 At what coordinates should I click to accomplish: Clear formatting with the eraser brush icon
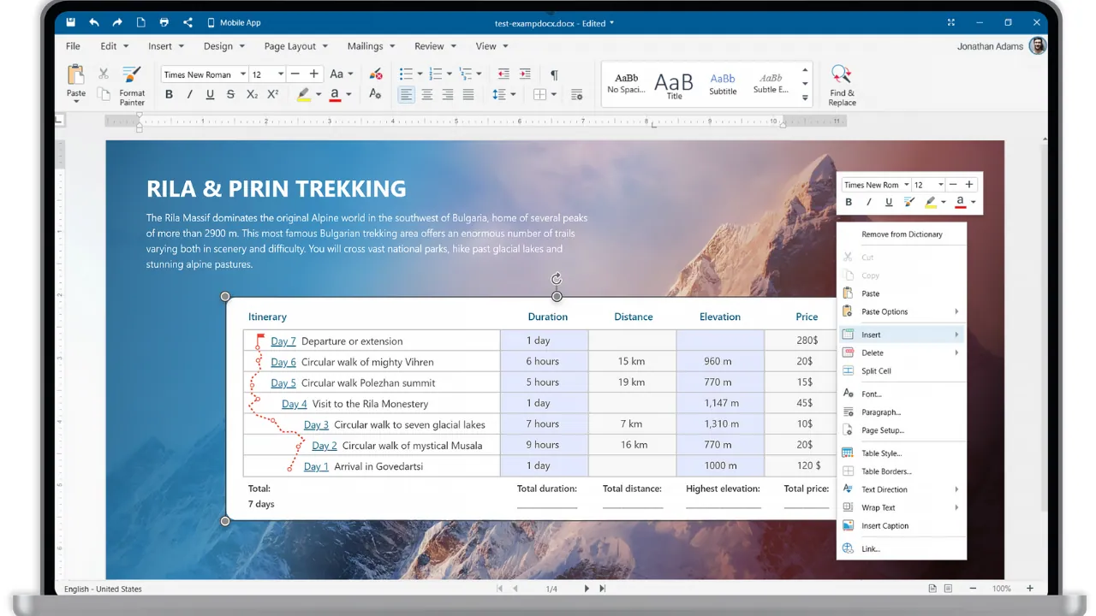tap(375, 74)
